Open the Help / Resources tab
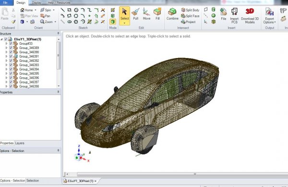Image resolution: width=288 pixels, height=187 pixels. 59,3
